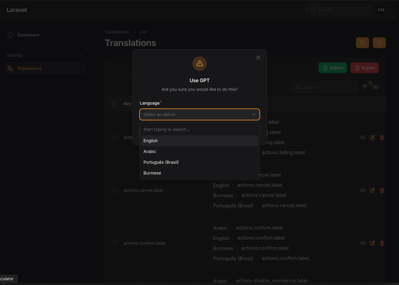Open Translations in the sidebar
The width and height of the screenshot is (399, 285).
click(45, 68)
